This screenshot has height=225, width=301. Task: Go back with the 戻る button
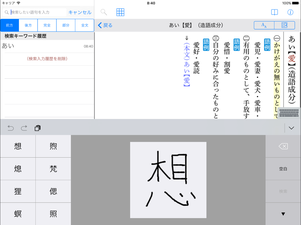pyautogui.click(x=105, y=25)
